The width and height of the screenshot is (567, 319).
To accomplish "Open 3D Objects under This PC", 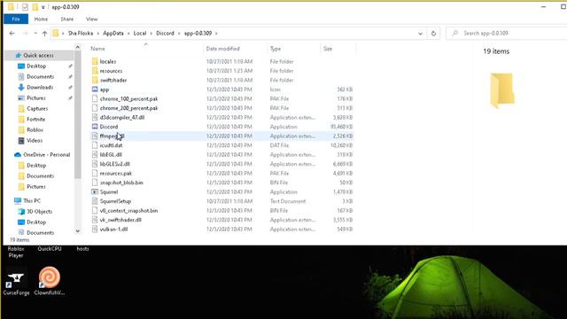I will click(39, 211).
